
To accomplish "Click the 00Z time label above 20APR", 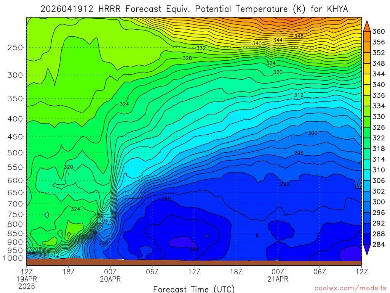I will [110, 272].
